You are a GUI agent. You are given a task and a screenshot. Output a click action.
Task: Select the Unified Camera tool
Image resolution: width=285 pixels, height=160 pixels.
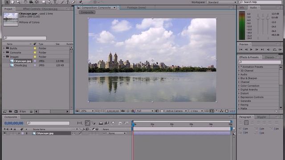31,2
